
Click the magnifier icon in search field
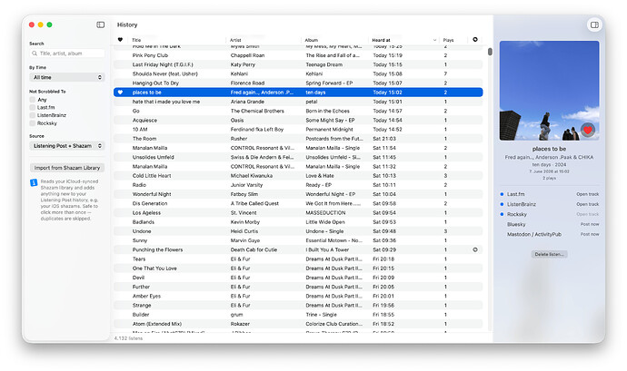pos(35,54)
